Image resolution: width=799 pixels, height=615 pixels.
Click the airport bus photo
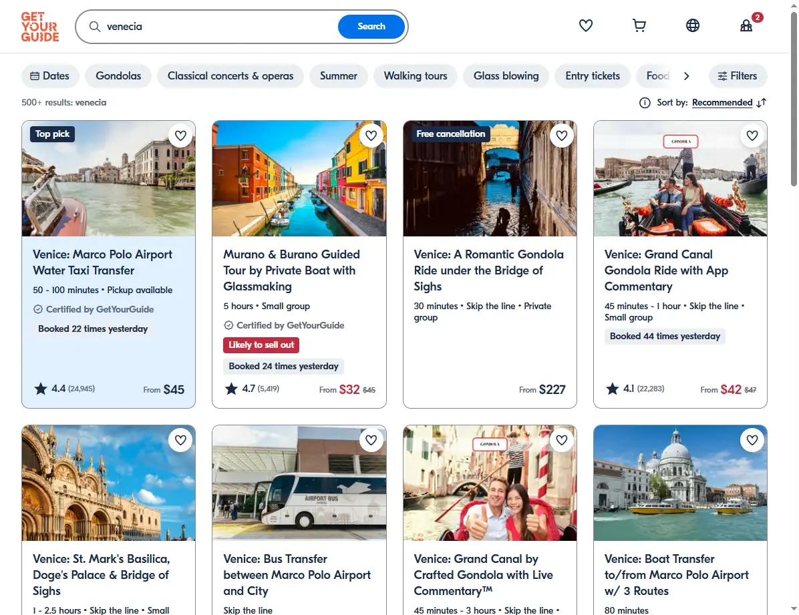click(299, 483)
